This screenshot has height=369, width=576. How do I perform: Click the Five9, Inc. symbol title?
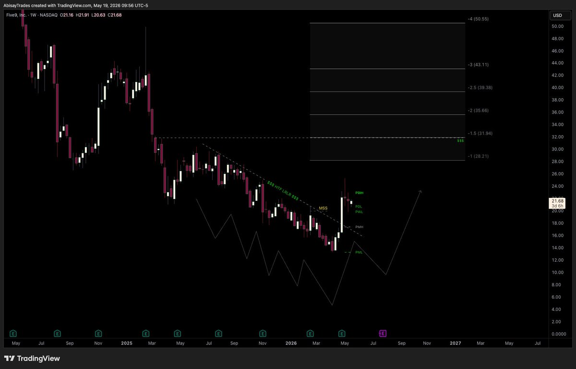(x=17, y=15)
